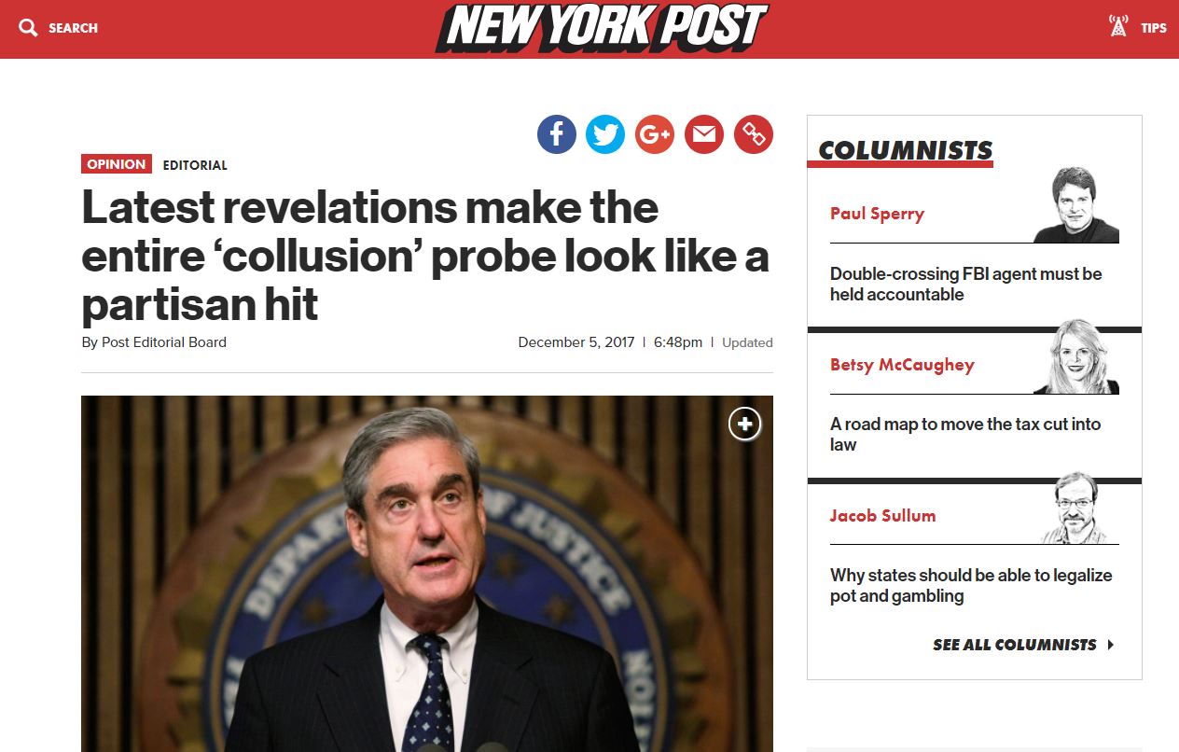
Task: Open Paul Sperry's columnist page
Action: click(877, 214)
